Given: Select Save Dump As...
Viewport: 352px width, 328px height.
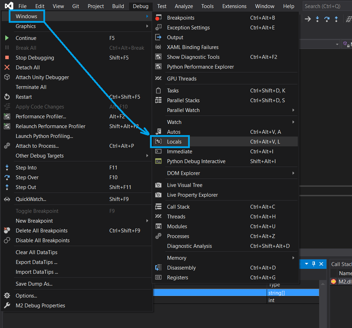Looking at the screenshot, I should [x=77, y=284].
